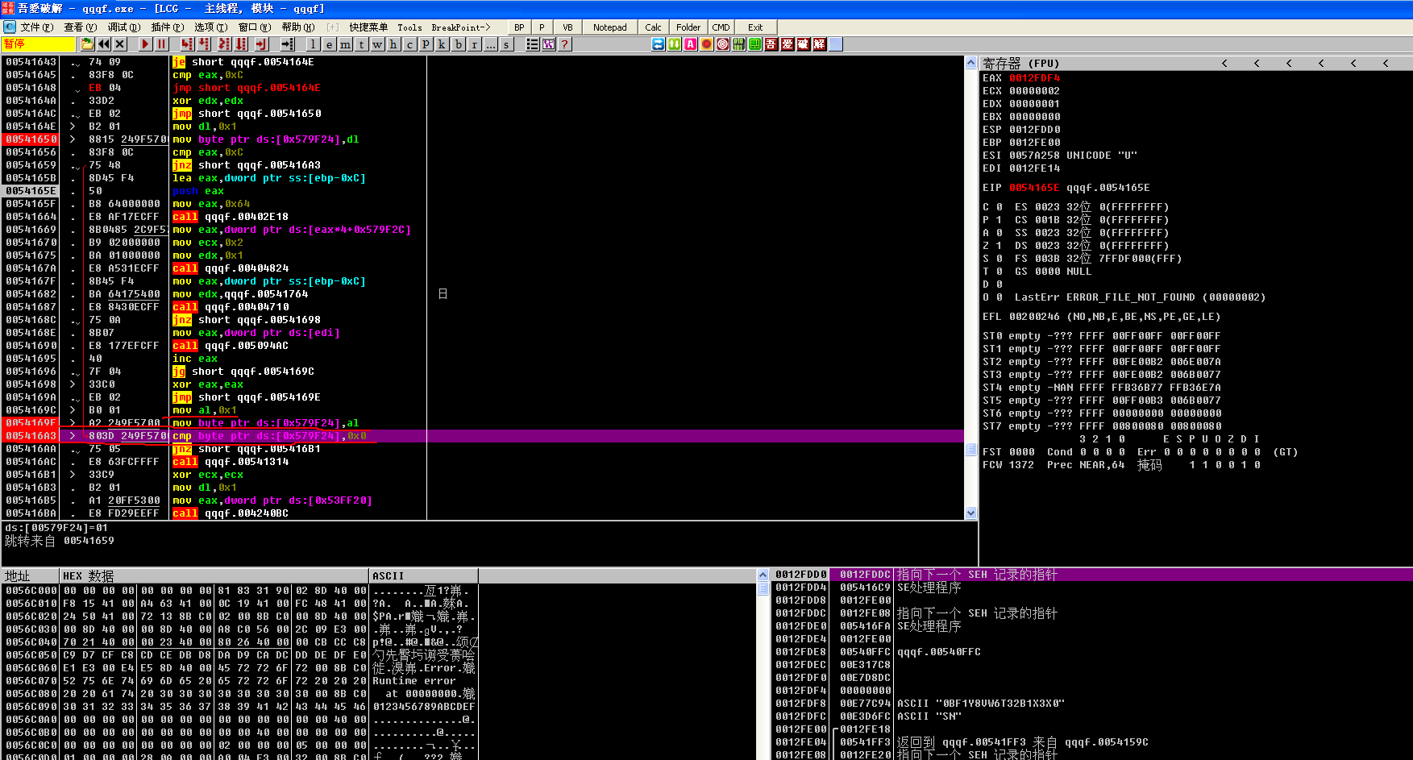Toggle register view via 寄存器 (FPU) header
This screenshot has height=760, width=1413.
pyautogui.click(x=1020, y=63)
